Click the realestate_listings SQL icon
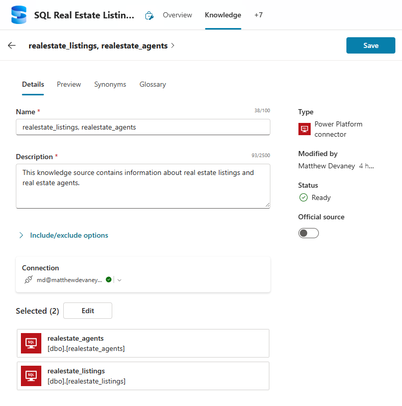Viewport: 402px width, 406px height. (31, 376)
